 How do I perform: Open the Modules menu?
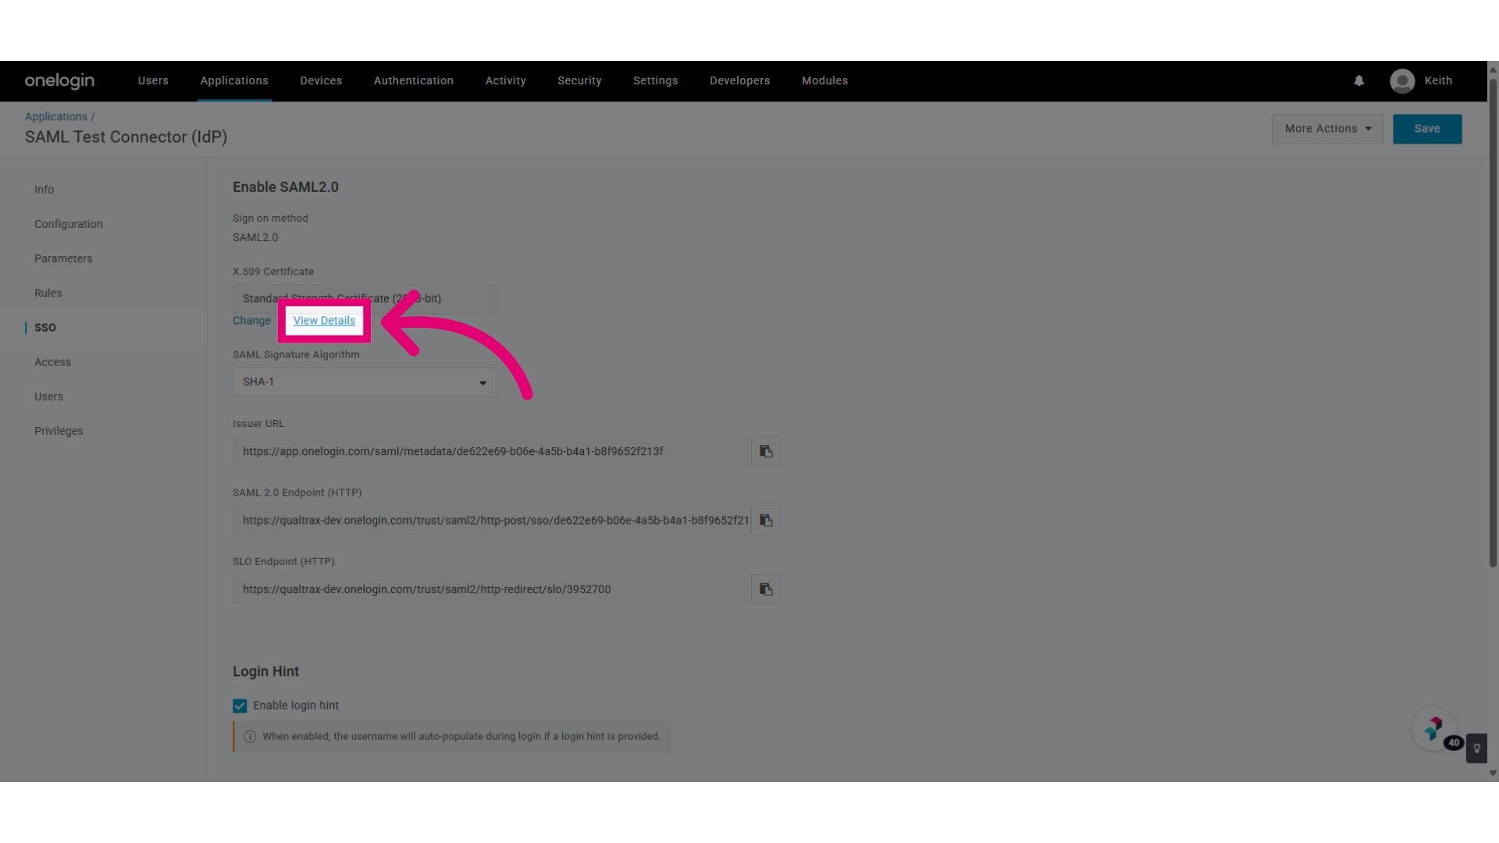click(x=824, y=80)
